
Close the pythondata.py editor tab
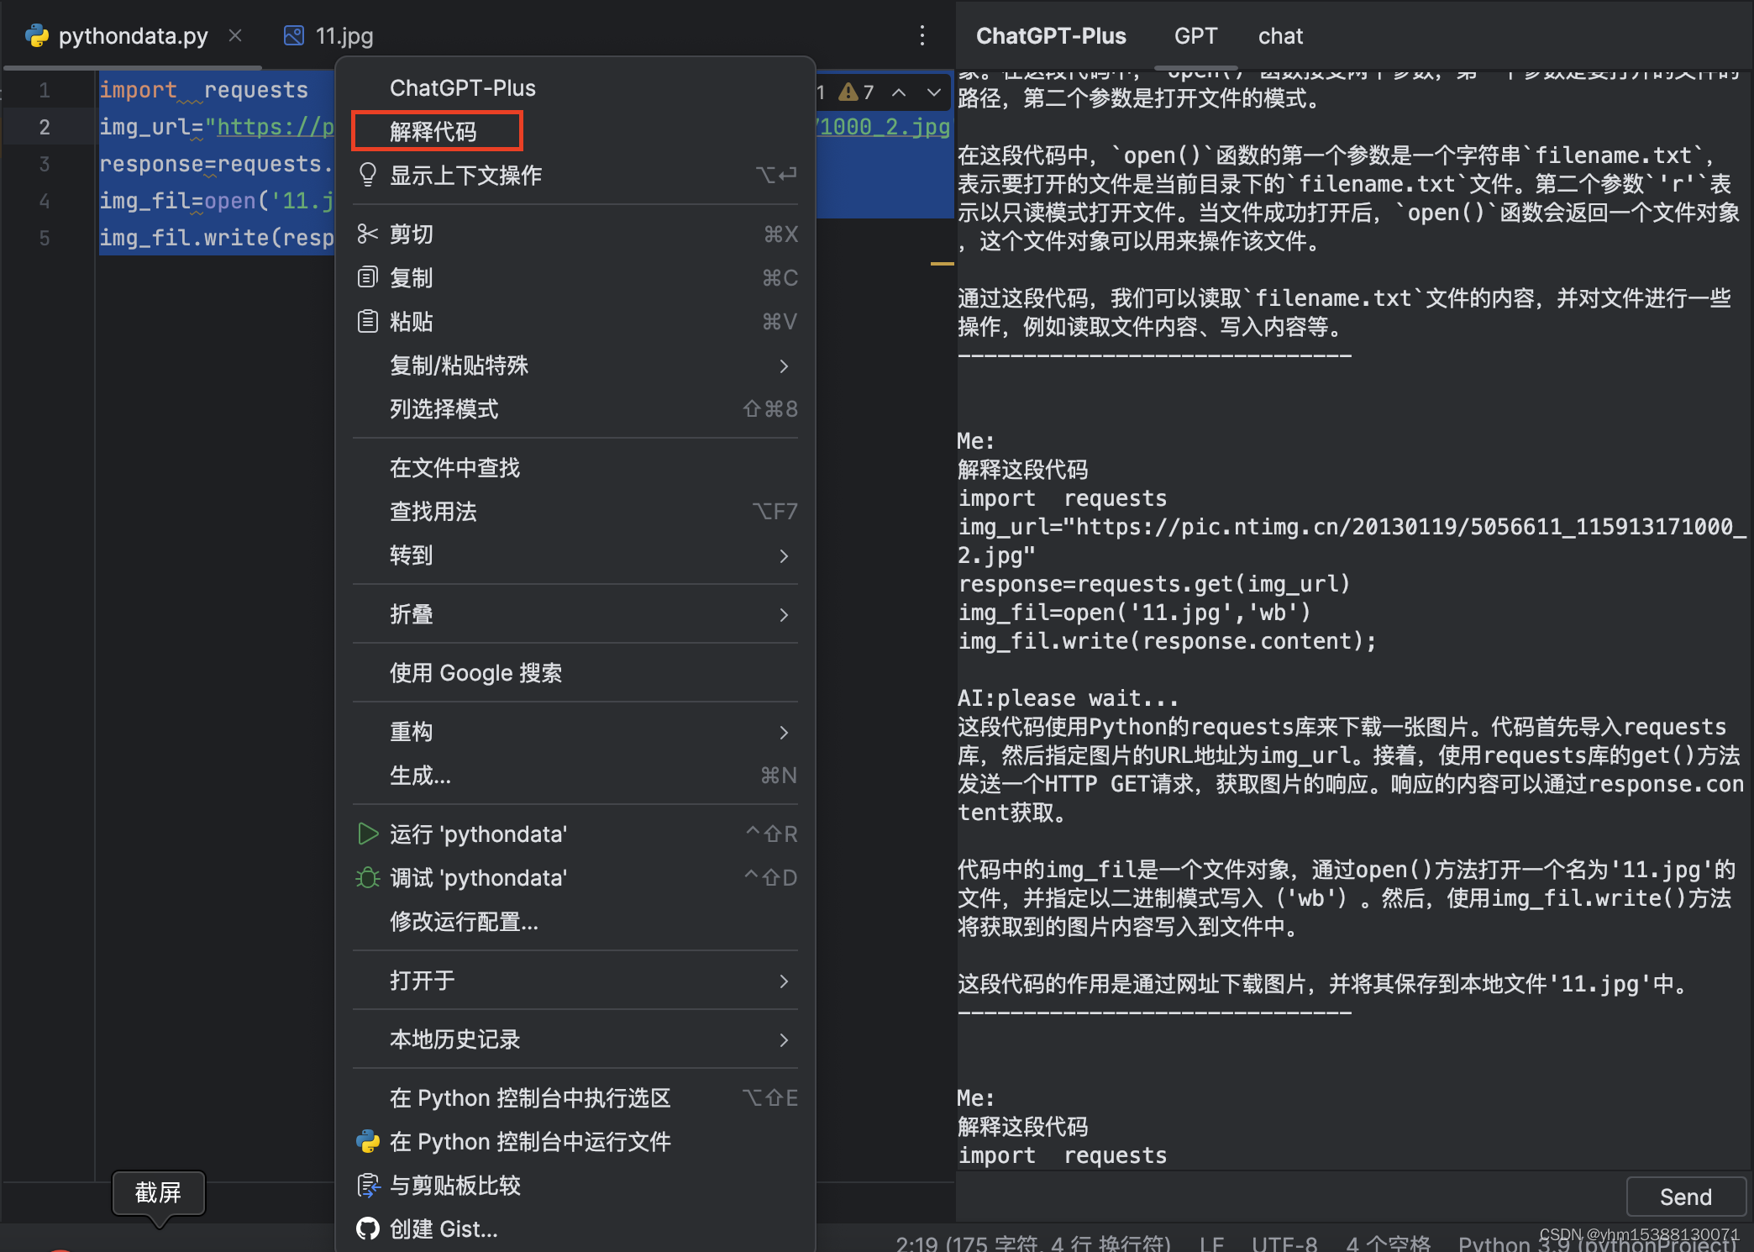(x=235, y=35)
